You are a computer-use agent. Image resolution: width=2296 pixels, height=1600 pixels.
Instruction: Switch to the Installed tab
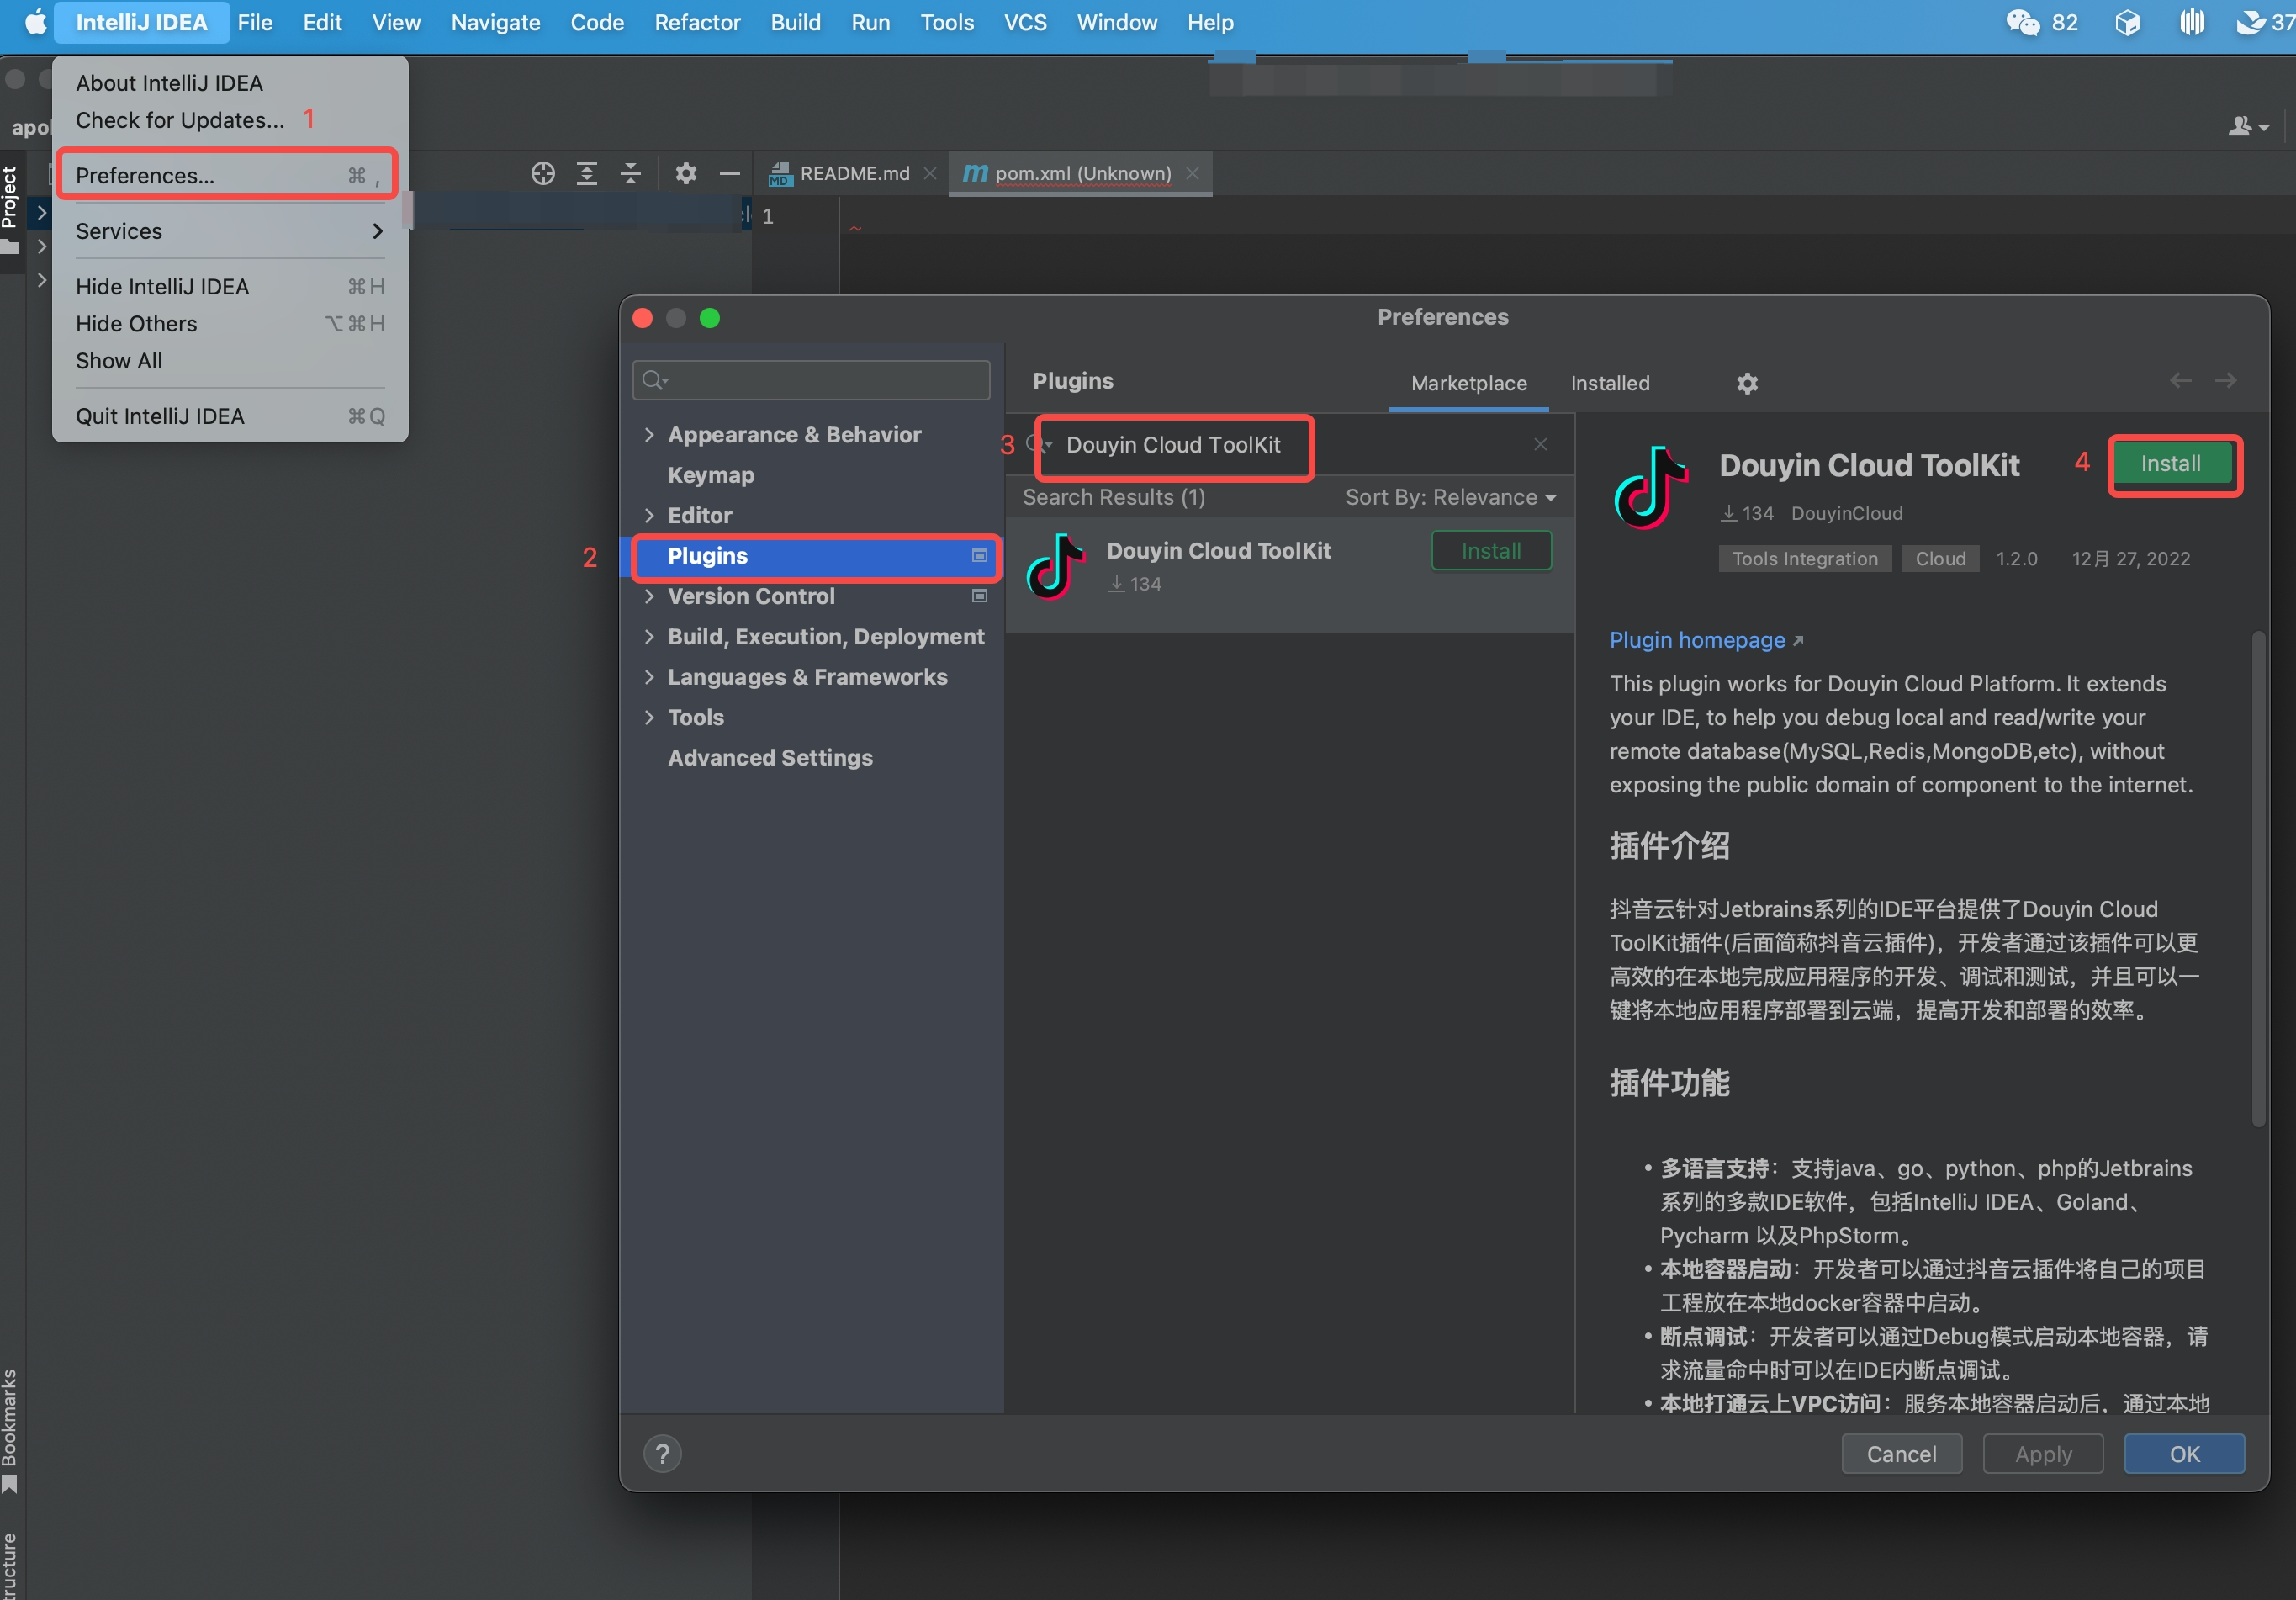[1609, 383]
